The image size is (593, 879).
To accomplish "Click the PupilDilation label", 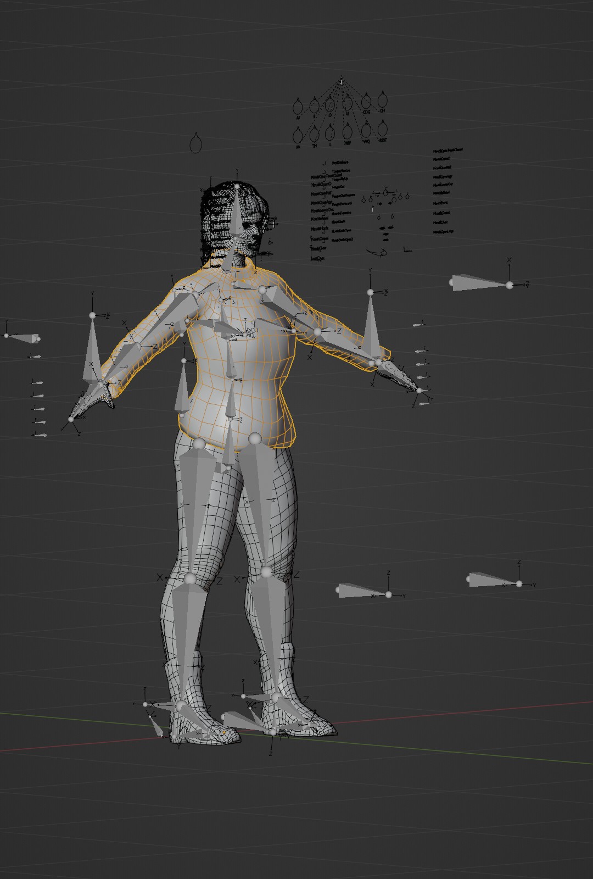I will [340, 163].
